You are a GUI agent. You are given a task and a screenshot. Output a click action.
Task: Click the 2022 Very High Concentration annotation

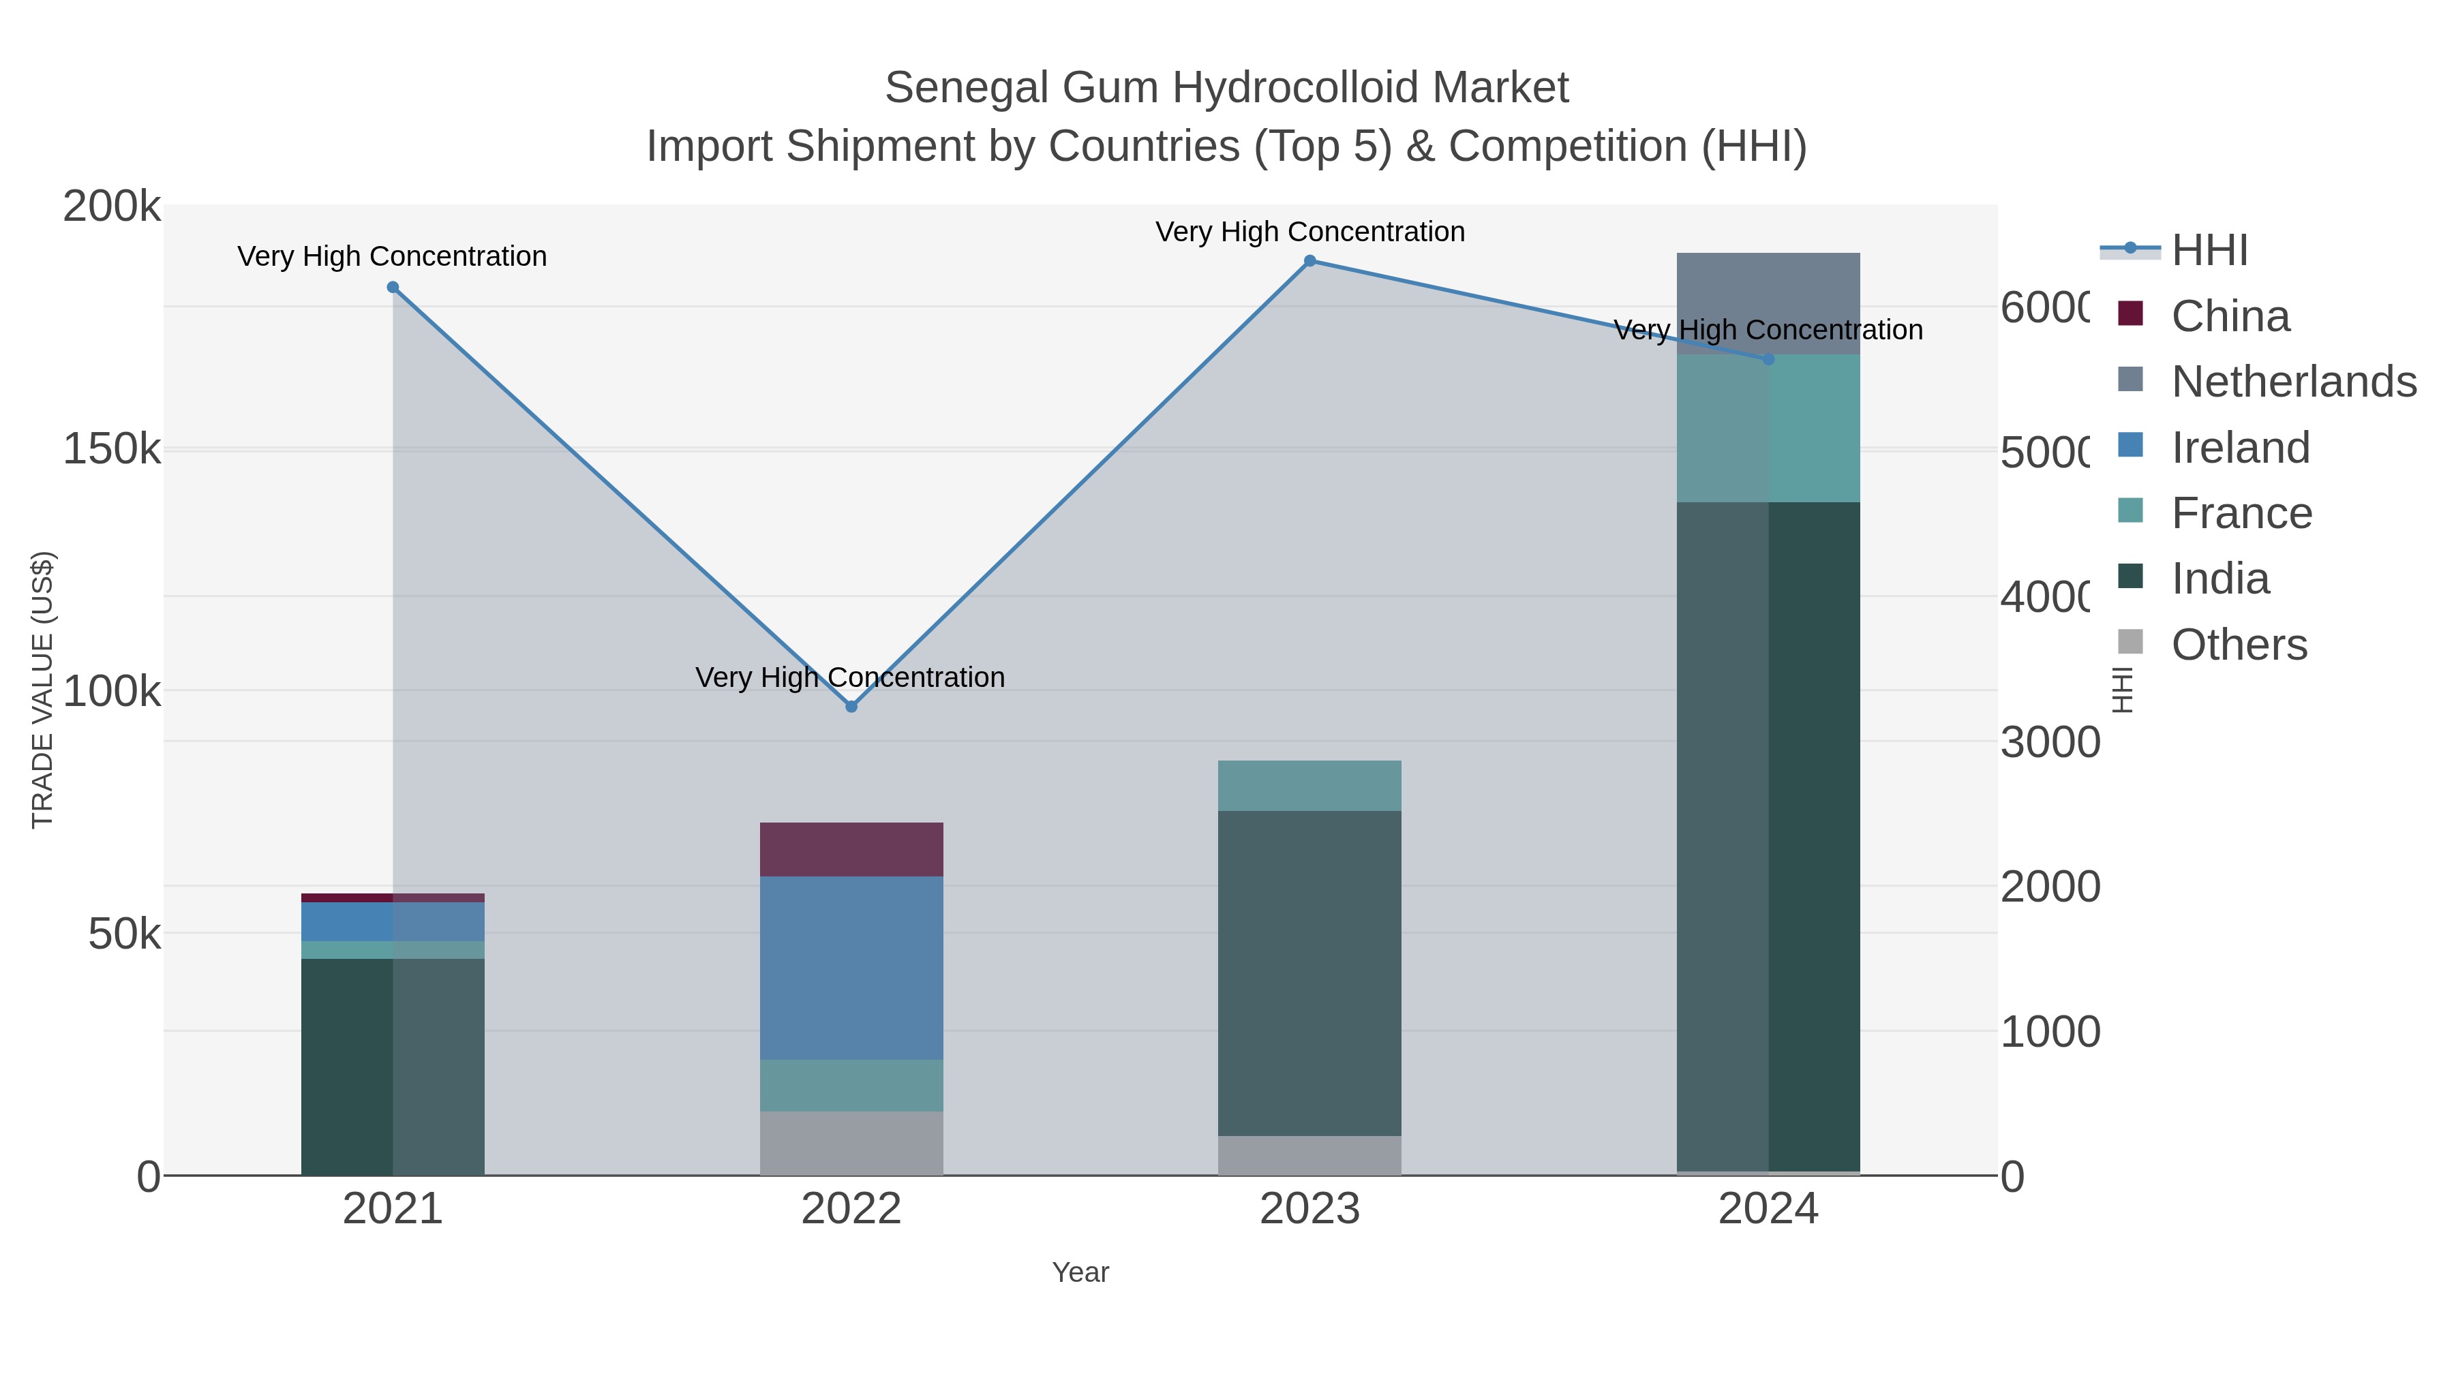(851, 677)
